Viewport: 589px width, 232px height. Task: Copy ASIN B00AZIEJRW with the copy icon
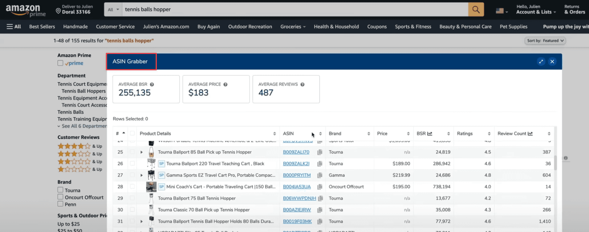pyautogui.click(x=320, y=210)
